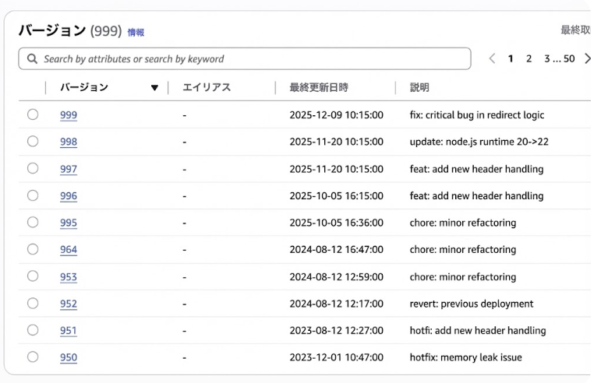
Task: Click the 情報 info link
Action: tap(136, 33)
